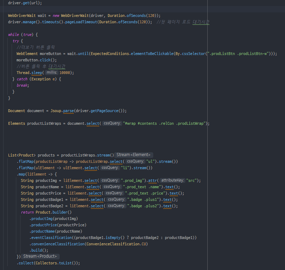Click the 'try' keyword

(16, 41)
